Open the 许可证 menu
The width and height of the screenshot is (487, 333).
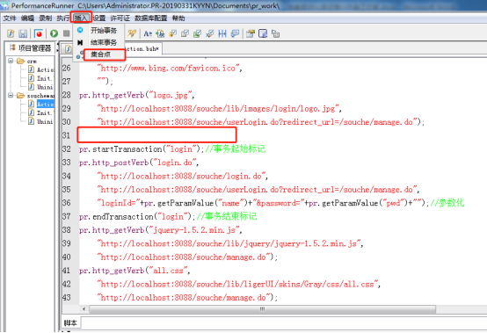(x=120, y=18)
